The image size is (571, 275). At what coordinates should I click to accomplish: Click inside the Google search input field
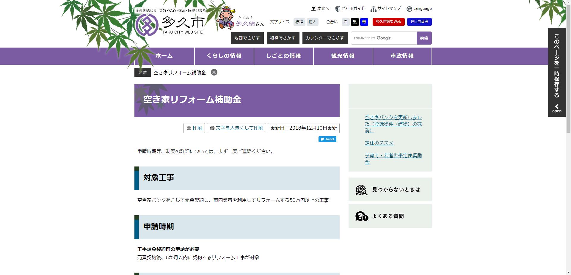point(384,38)
